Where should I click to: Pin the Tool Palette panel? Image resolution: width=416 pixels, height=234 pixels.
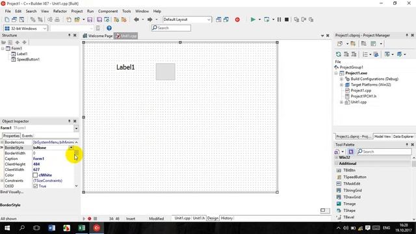pos(407,144)
